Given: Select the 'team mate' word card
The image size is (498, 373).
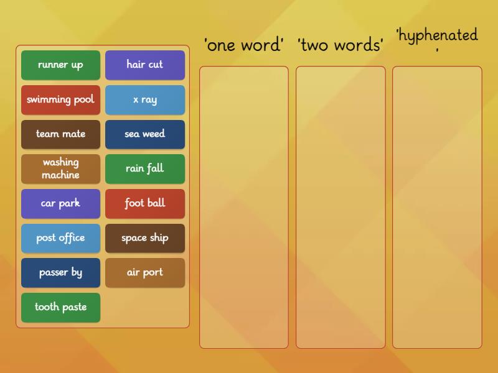Looking at the screenshot, I should pyautogui.click(x=60, y=134).
